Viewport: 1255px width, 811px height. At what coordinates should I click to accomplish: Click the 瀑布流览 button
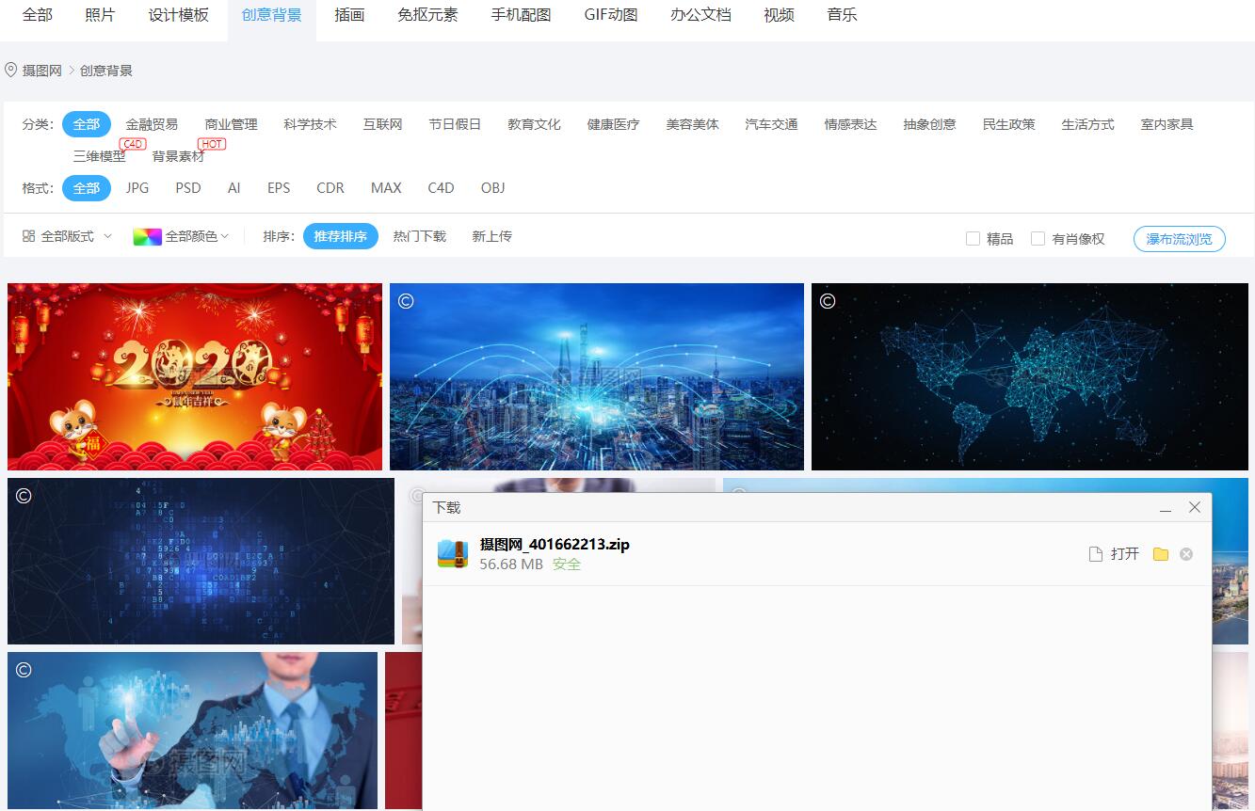click(1179, 238)
